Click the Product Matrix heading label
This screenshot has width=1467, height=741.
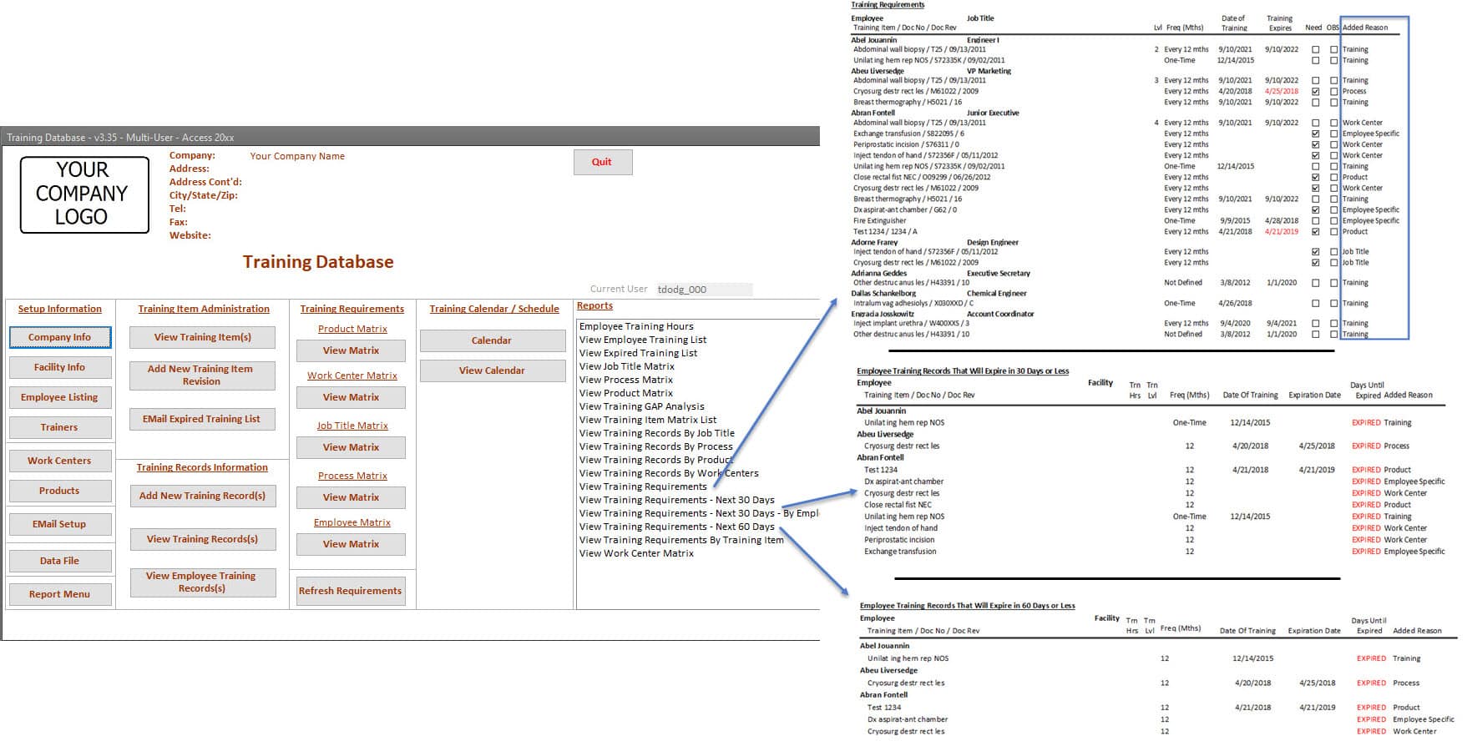[352, 329]
